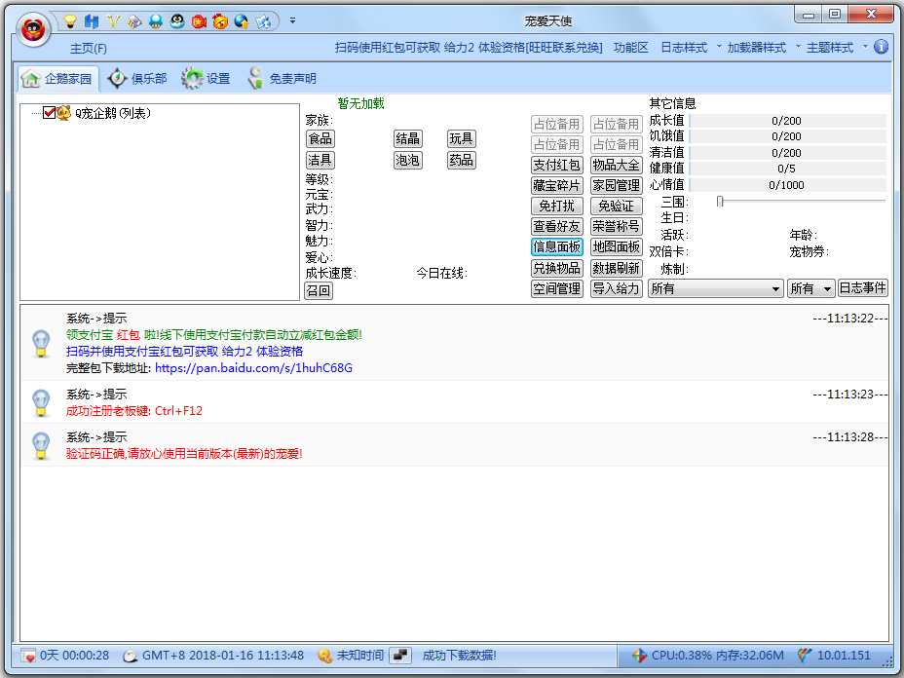Open 家园管理

[x=617, y=186]
